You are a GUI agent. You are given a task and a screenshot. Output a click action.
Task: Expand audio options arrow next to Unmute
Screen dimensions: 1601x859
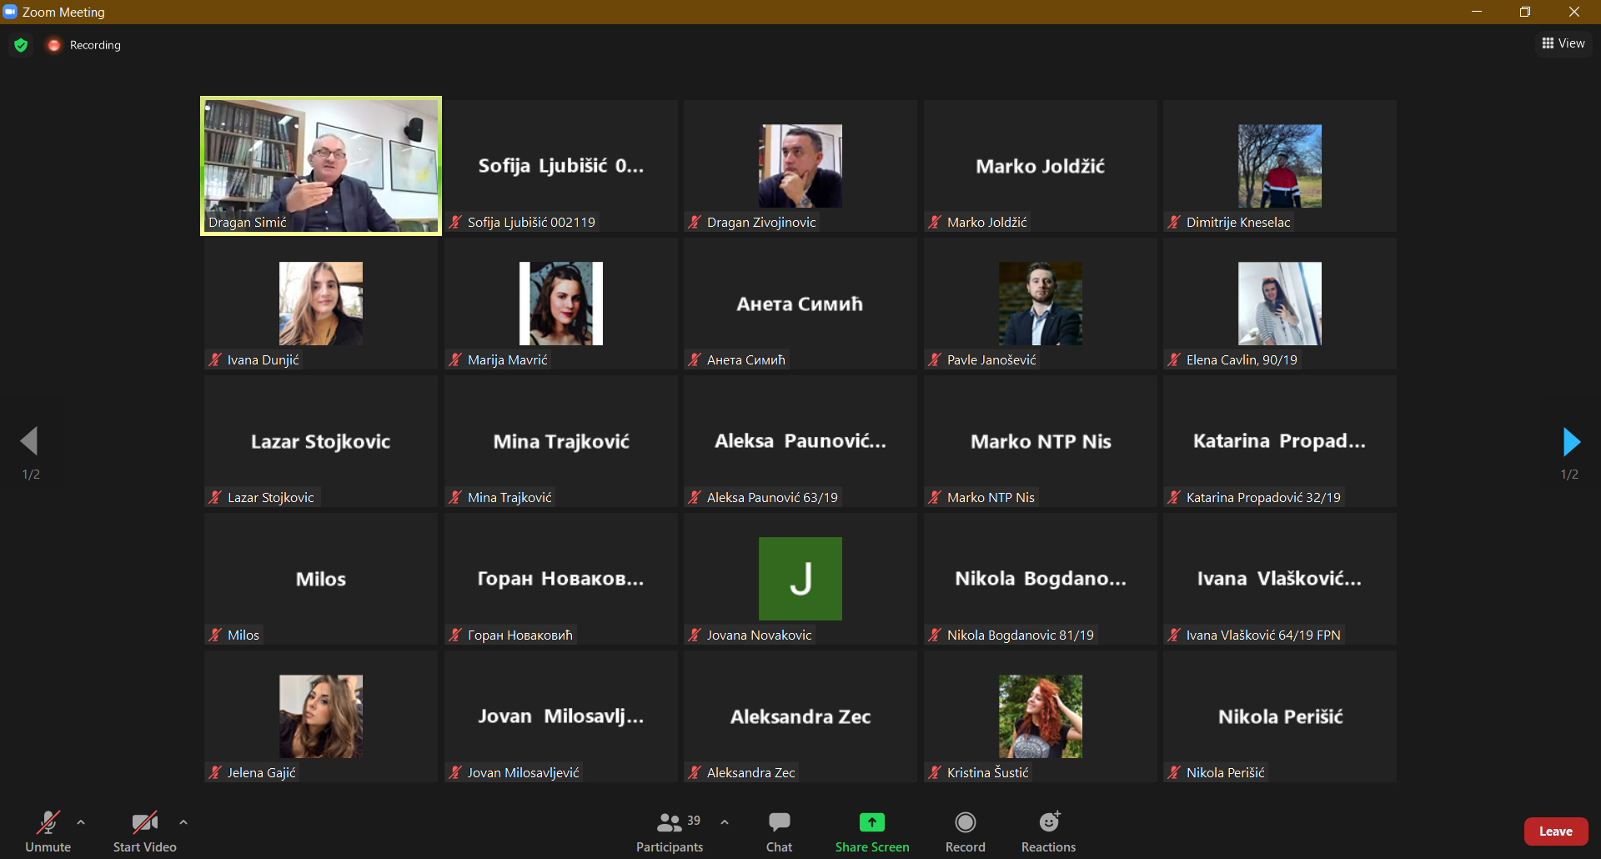(x=81, y=822)
